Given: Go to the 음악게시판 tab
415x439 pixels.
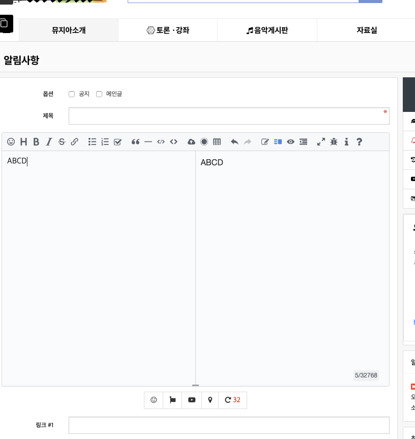Looking at the screenshot, I should click(x=267, y=31).
